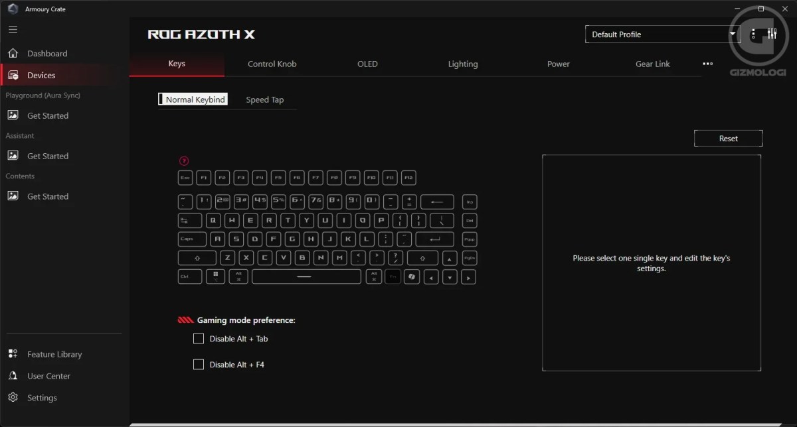Select the 1 key on the number row
797x427 pixels.
click(204, 202)
